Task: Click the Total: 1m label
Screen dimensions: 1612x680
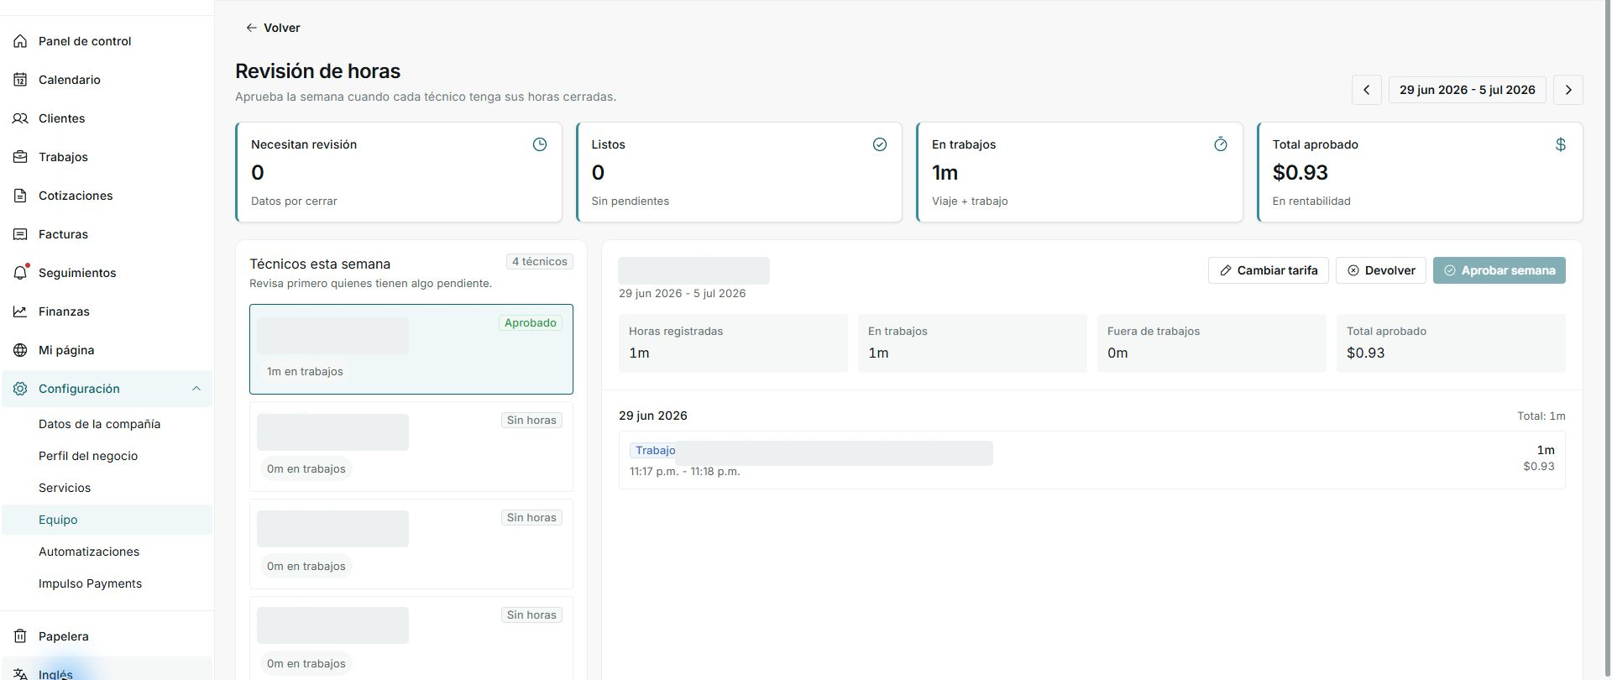Action: point(1541,416)
